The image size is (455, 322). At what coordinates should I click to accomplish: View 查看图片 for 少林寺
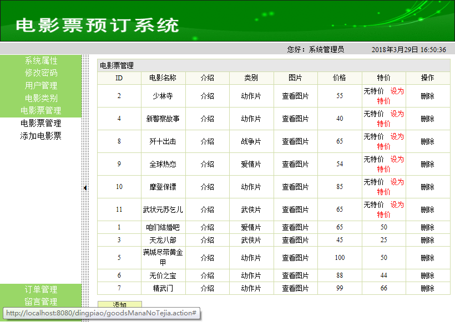[295, 96]
